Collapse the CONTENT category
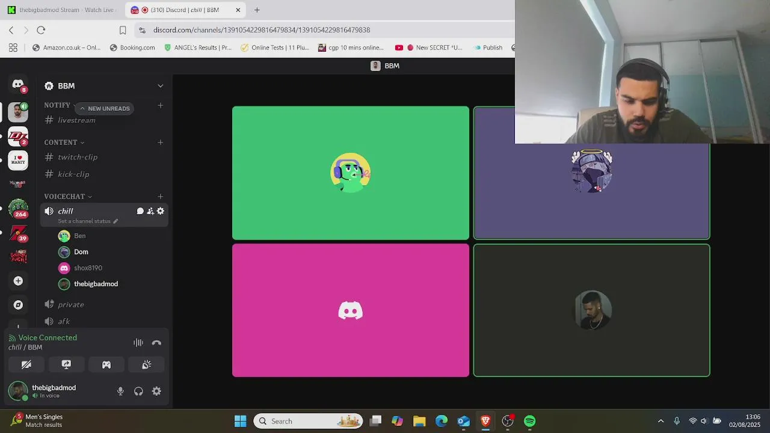The image size is (770, 433). tap(64, 143)
